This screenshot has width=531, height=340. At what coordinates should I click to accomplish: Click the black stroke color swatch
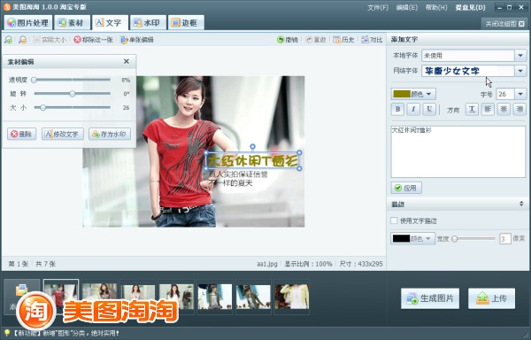pos(401,238)
